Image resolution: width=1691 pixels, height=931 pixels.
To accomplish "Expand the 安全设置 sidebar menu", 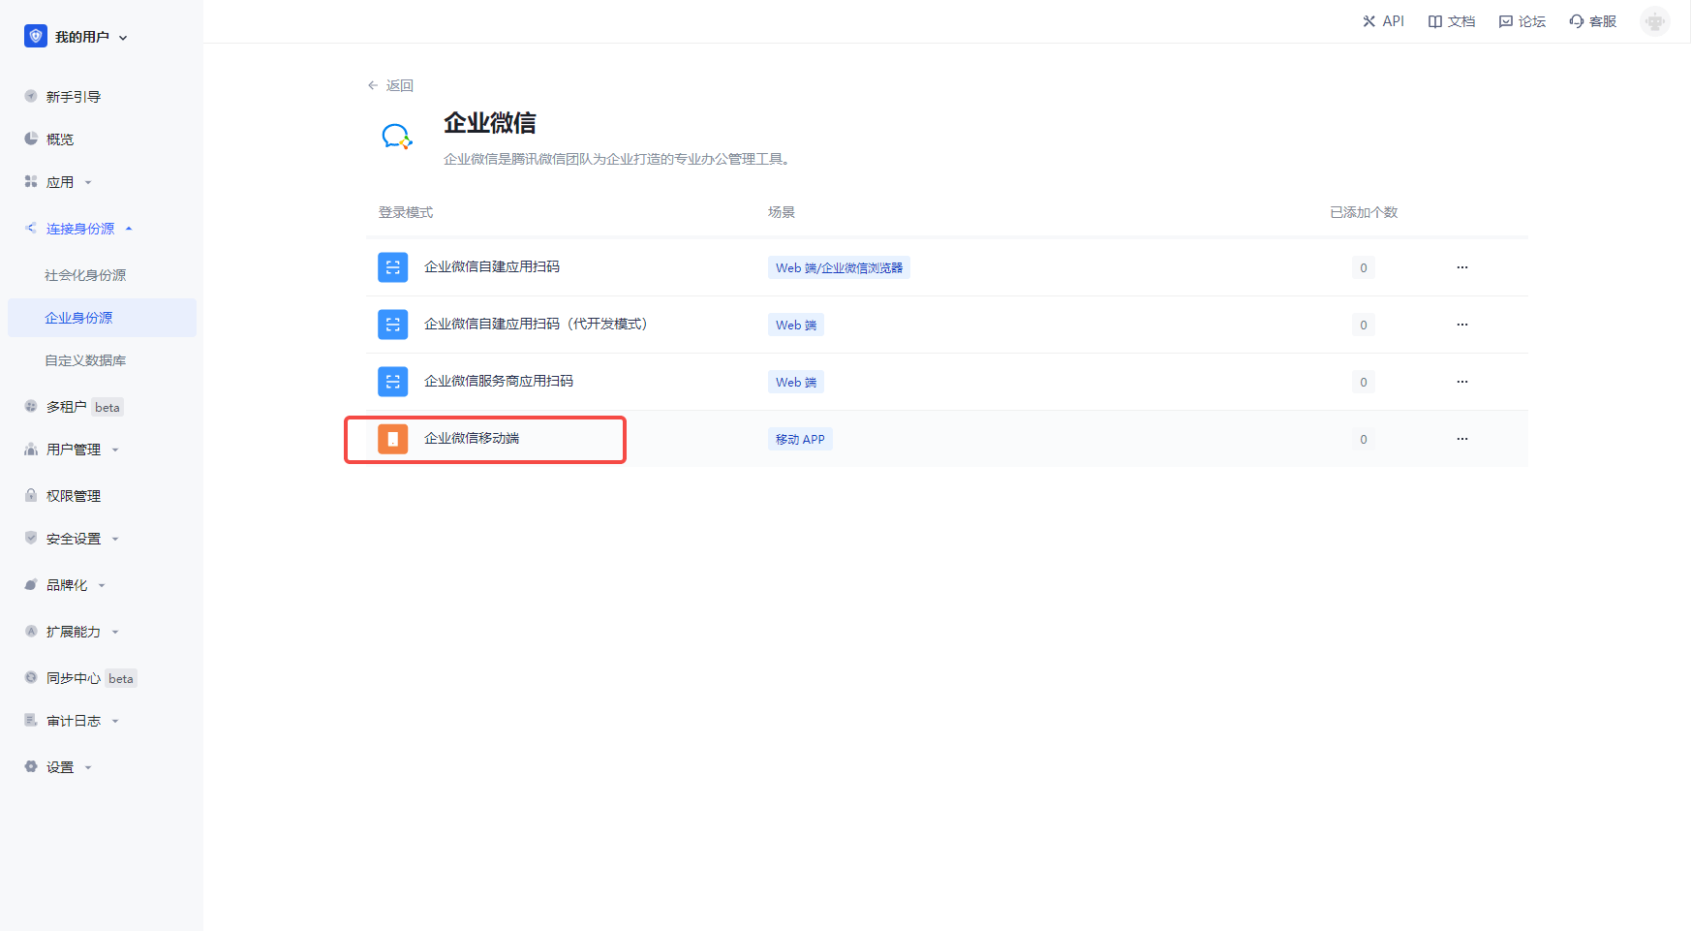I will [74, 539].
